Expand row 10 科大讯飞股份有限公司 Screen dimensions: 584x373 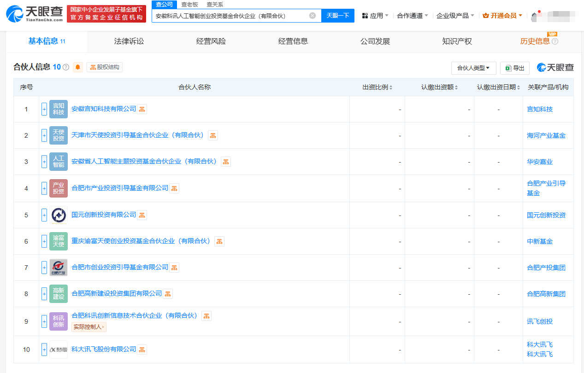pyautogui.click(x=44, y=350)
